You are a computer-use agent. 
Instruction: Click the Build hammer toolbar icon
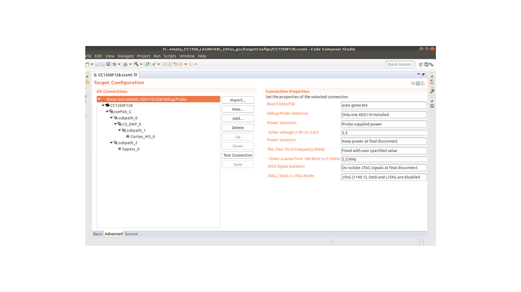tap(136, 64)
